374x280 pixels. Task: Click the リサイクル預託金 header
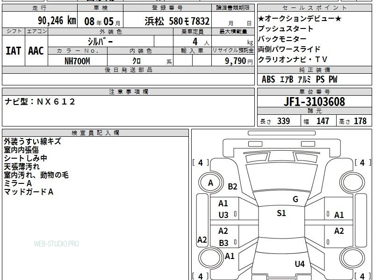coord(233,50)
